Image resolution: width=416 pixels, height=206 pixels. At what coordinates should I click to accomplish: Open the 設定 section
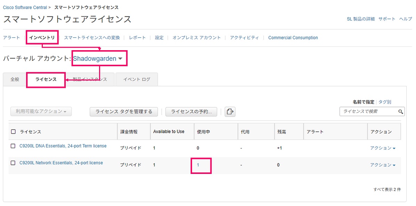[159, 38]
